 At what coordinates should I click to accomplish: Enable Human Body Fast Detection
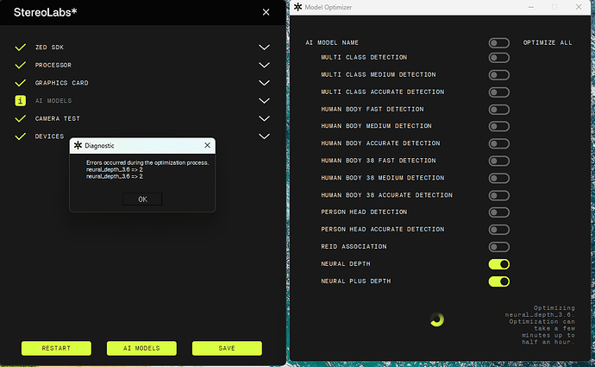tap(498, 110)
